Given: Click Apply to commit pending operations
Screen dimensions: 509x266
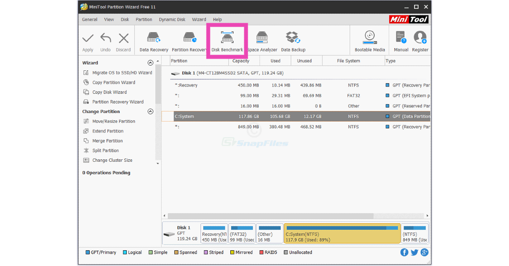Looking at the screenshot, I should pyautogui.click(x=88, y=42).
